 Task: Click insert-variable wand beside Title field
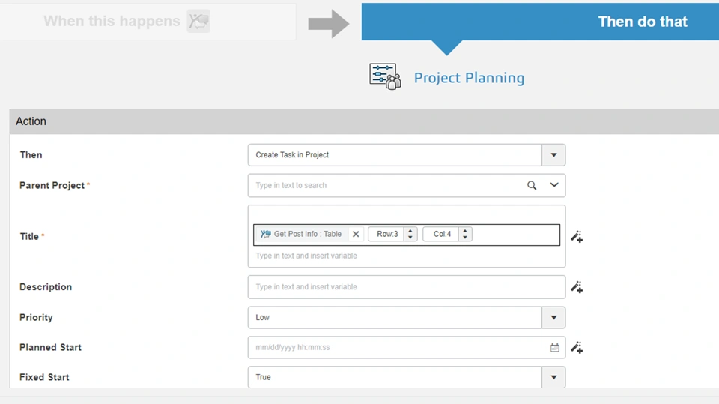tap(576, 237)
